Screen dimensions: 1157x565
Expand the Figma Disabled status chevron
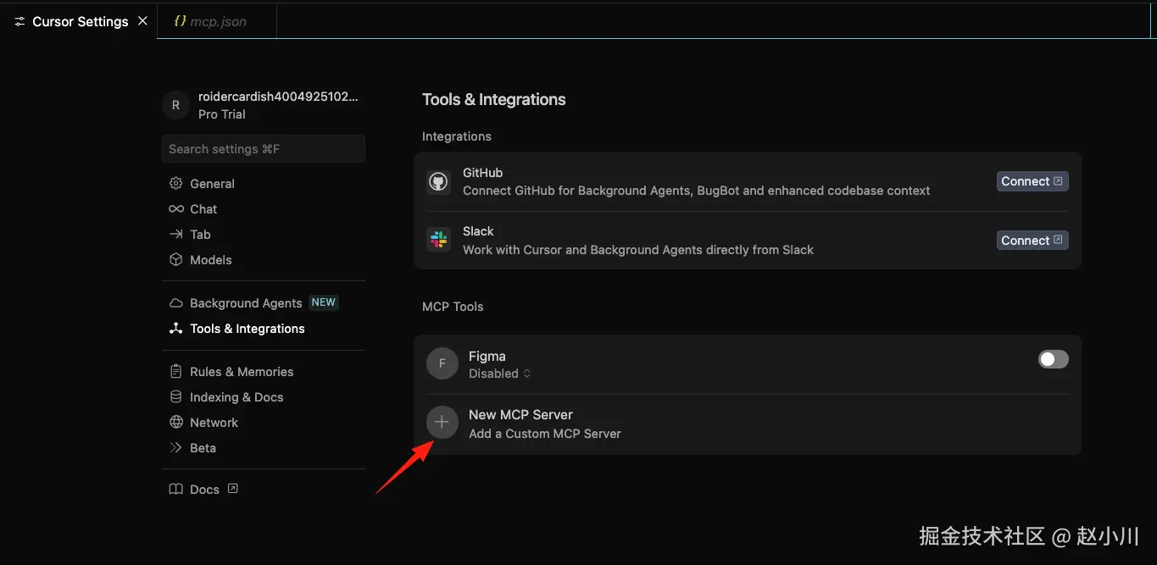point(526,374)
